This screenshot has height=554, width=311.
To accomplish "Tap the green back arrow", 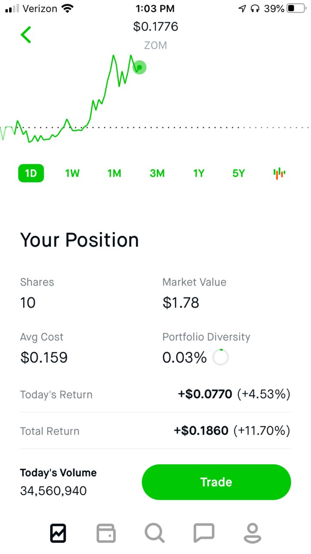I will coord(26,35).
